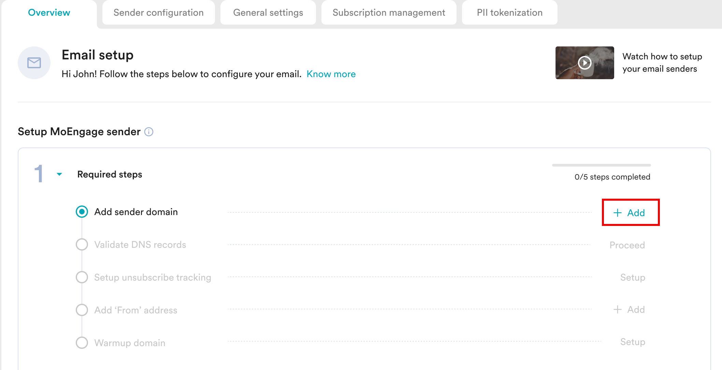Viewport: 722px width, 370px height.
Task: Click Proceed for Validate DNS records
Action: click(x=627, y=245)
